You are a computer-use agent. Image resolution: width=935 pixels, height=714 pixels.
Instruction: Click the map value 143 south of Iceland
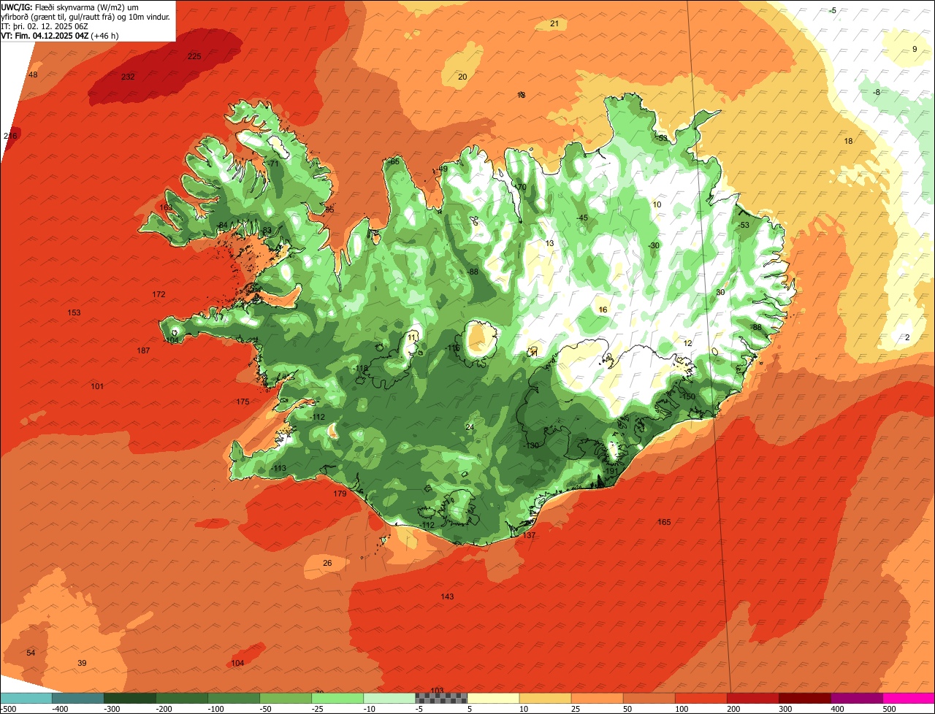(x=447, y=596)
